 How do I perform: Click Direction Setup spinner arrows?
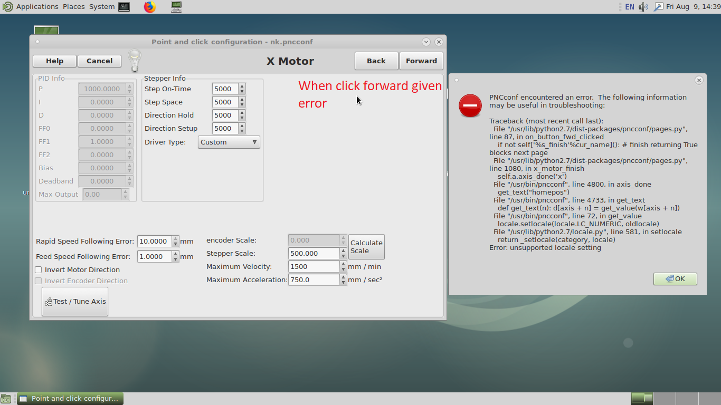(242, 128)
